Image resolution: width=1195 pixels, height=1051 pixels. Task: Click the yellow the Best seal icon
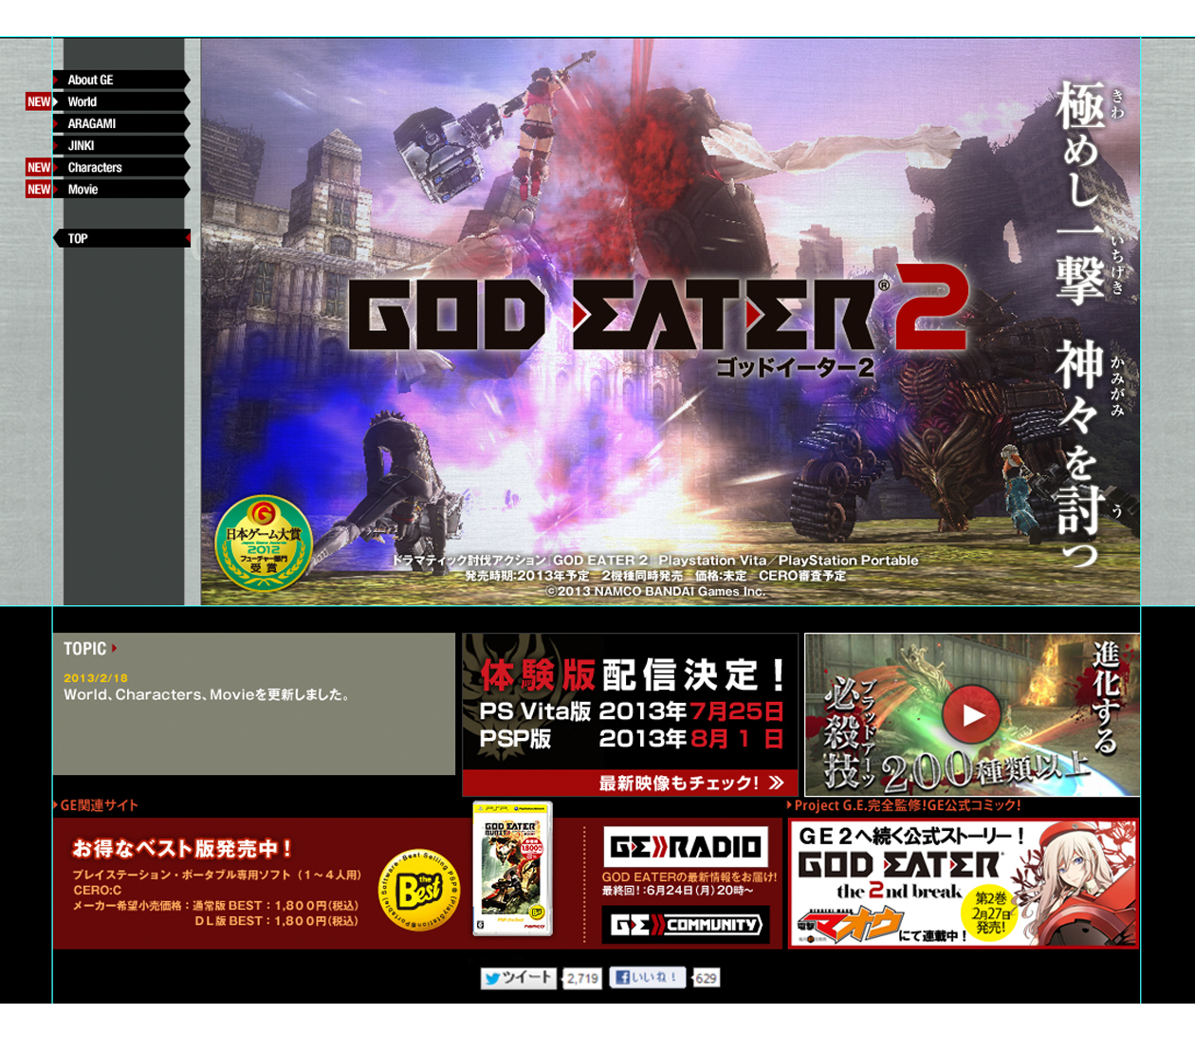419,890
